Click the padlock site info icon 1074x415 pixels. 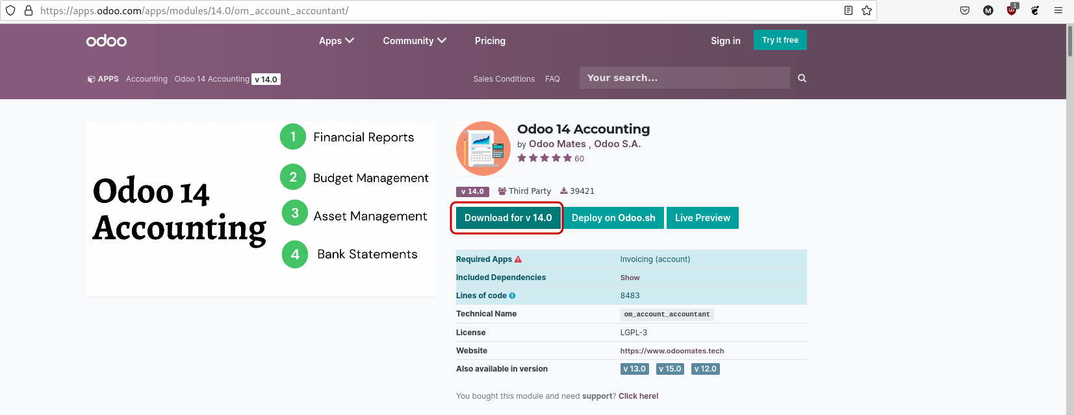pyautogui.click(x=29, y=10)
